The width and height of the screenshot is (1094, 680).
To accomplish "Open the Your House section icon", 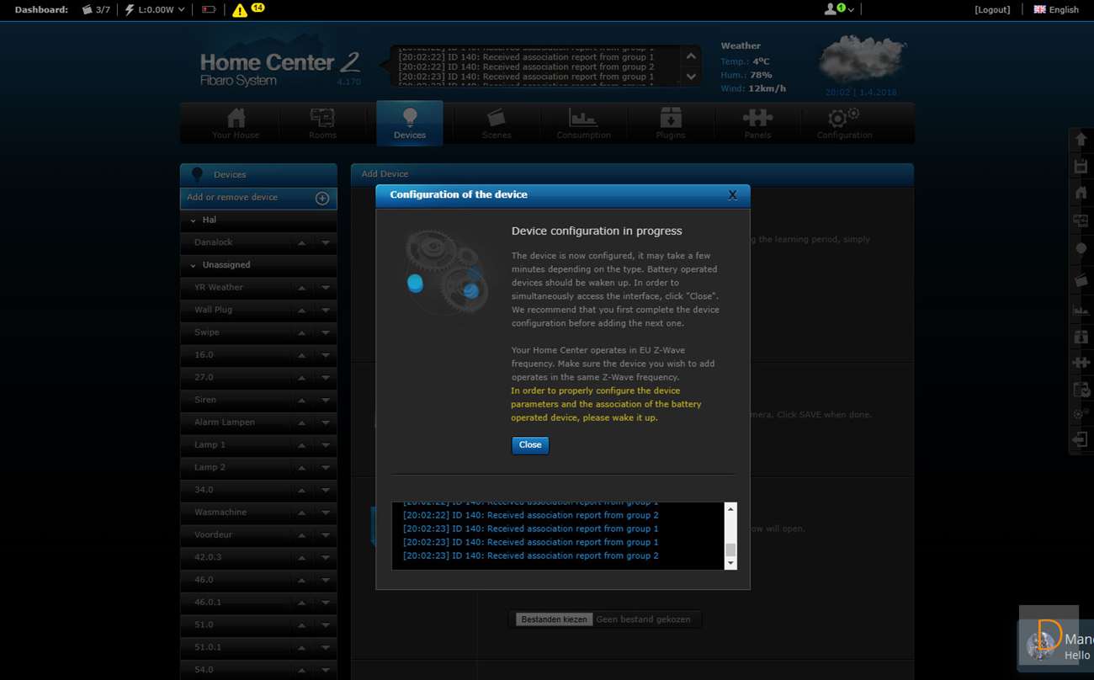I will [236, 118].
